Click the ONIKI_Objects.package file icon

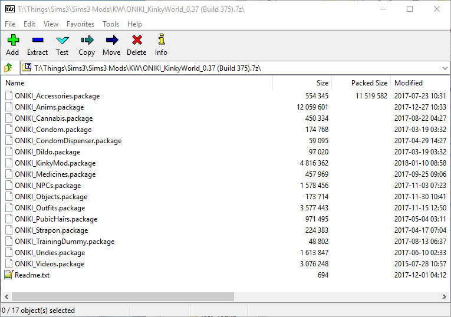coord(9,197)
